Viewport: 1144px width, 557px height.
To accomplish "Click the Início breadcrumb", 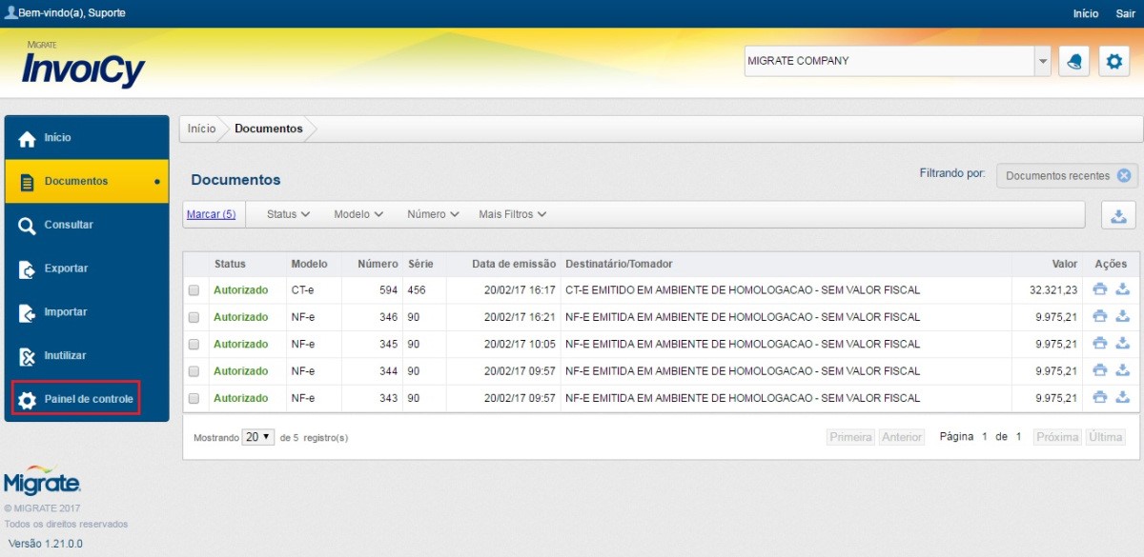I will coord(201,129).
